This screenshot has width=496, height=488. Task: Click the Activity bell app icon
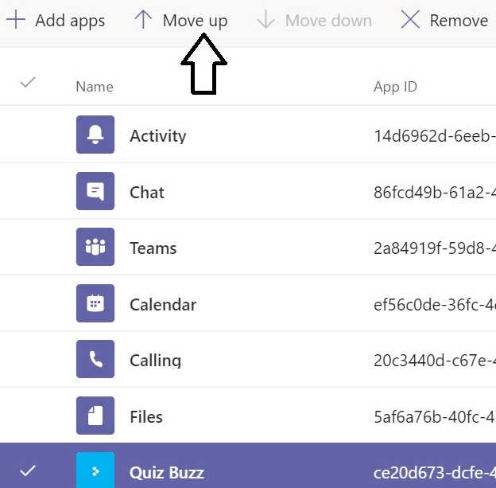[95, 135]
